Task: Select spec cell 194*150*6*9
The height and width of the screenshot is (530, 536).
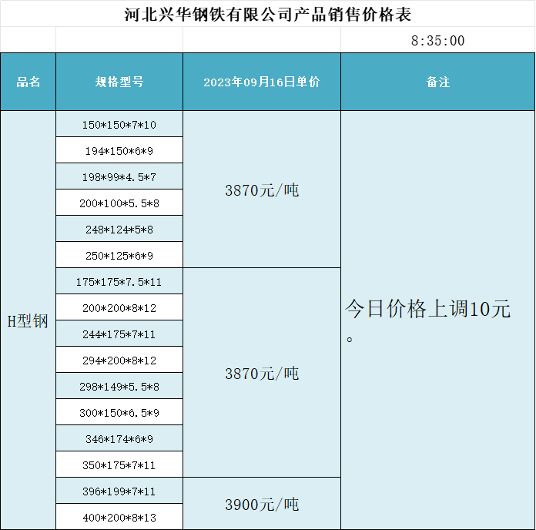Action: coord(119,150)
